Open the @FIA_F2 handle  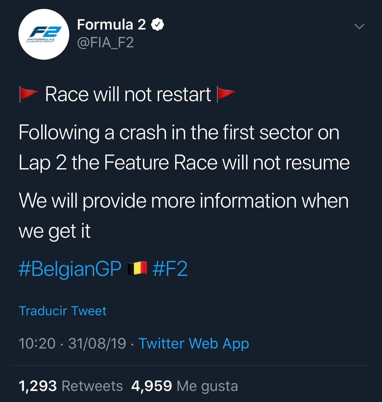tap(105, 42)
